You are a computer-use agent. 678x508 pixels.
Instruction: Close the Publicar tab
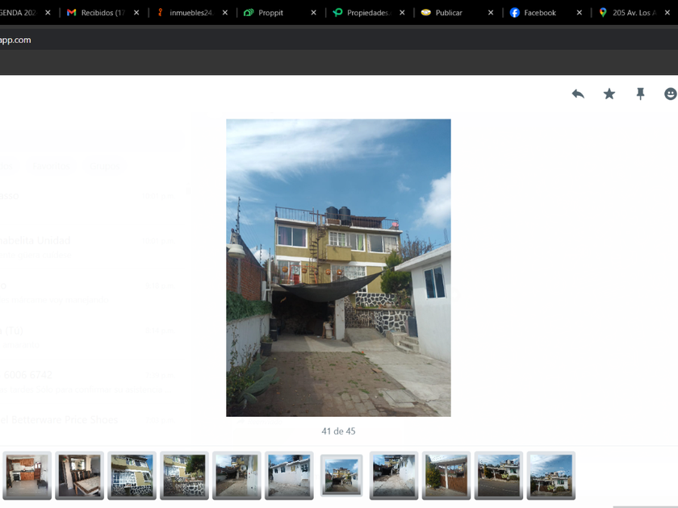[491, 13]
